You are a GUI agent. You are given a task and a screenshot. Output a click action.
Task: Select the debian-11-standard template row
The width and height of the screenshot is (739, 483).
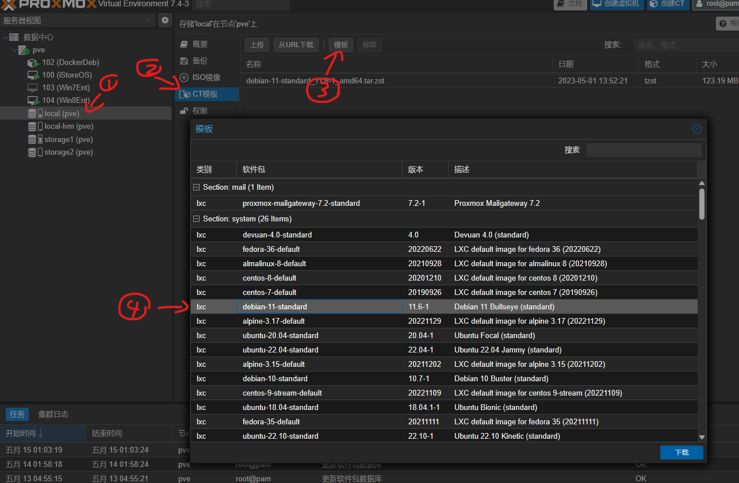(444, 306)
